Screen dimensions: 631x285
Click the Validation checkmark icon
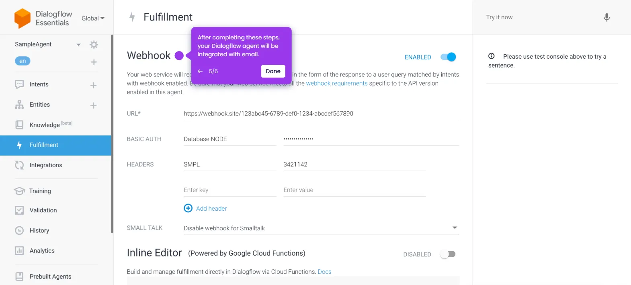pos(19,210)
